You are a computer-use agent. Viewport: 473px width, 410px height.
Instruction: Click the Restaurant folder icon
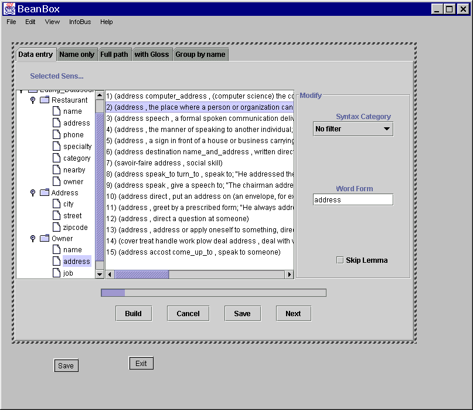click(x=45, y=100)
